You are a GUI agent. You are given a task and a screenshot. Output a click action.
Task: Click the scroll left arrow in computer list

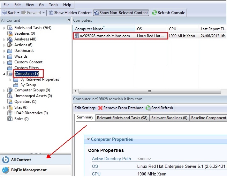[x=75, y=91]
